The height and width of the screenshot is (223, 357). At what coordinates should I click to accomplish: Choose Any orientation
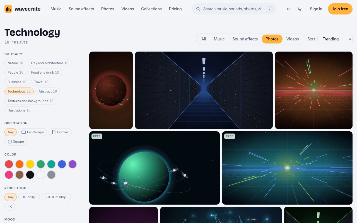pyautogui.click(x=11, y=132)
